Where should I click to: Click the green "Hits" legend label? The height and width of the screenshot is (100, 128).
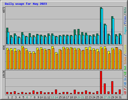pos(125,10)
